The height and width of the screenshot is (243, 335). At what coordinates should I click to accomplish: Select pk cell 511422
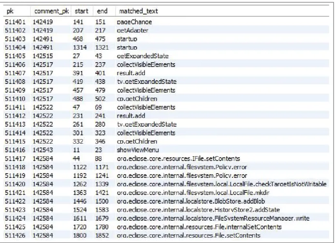(x=15, y=201)
